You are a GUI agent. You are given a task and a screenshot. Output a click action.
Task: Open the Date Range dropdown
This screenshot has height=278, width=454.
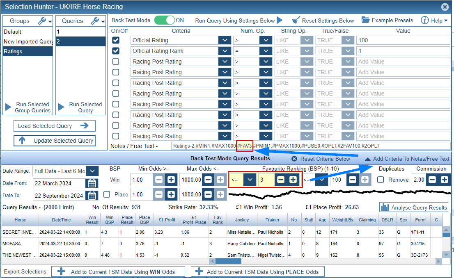(x=93, y=171)
